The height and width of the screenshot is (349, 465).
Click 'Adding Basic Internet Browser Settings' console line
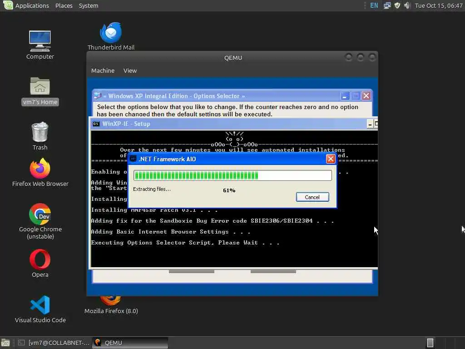pyautogui.click(x=171, y=232)
